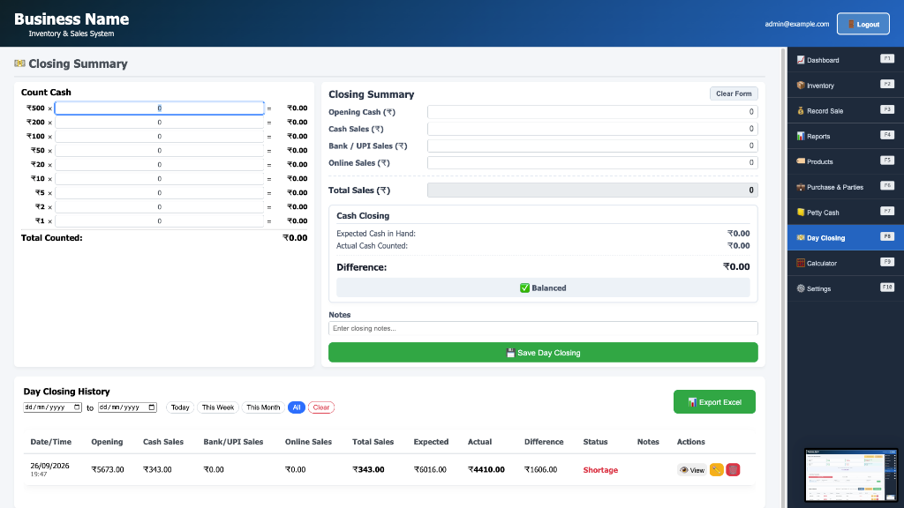The width and height of the screenshot is (904, 508).
Task: Click the admin@example.com account text
Action: click(x=797, y=24)
